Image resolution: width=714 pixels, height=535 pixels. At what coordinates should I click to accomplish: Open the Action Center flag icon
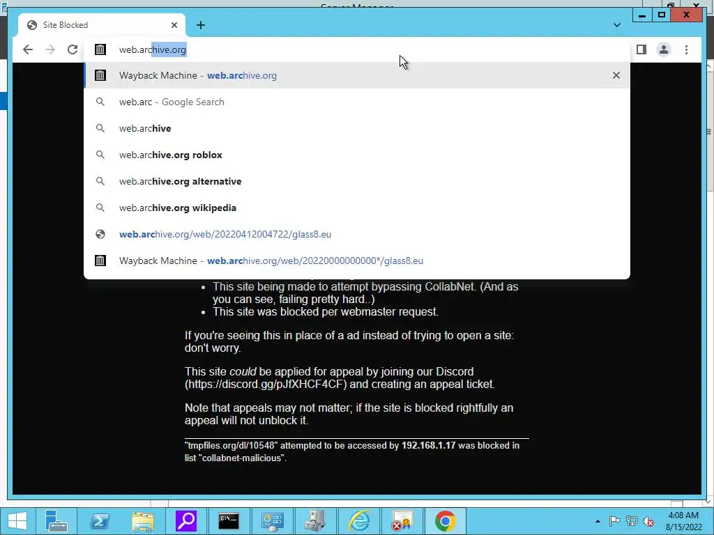614,521
